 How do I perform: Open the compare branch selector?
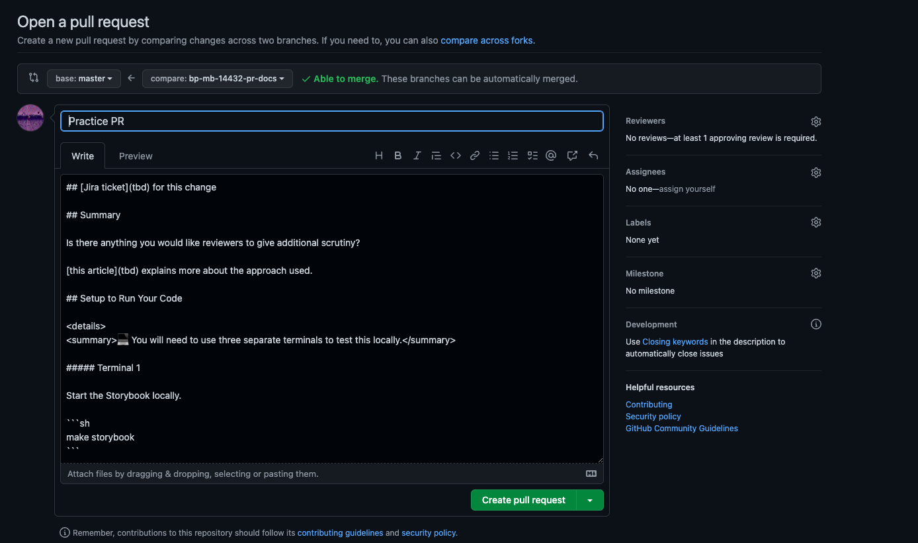(x=217, y=78)
